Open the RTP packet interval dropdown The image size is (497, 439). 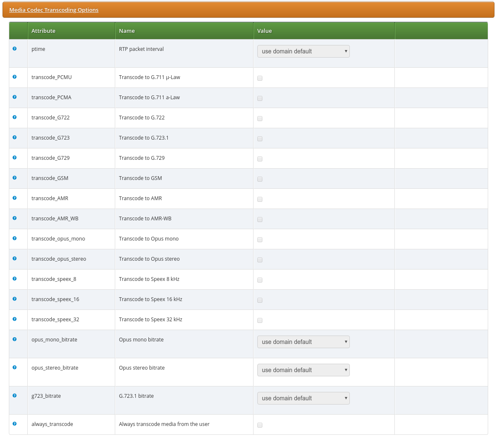(x=303, y=51)
